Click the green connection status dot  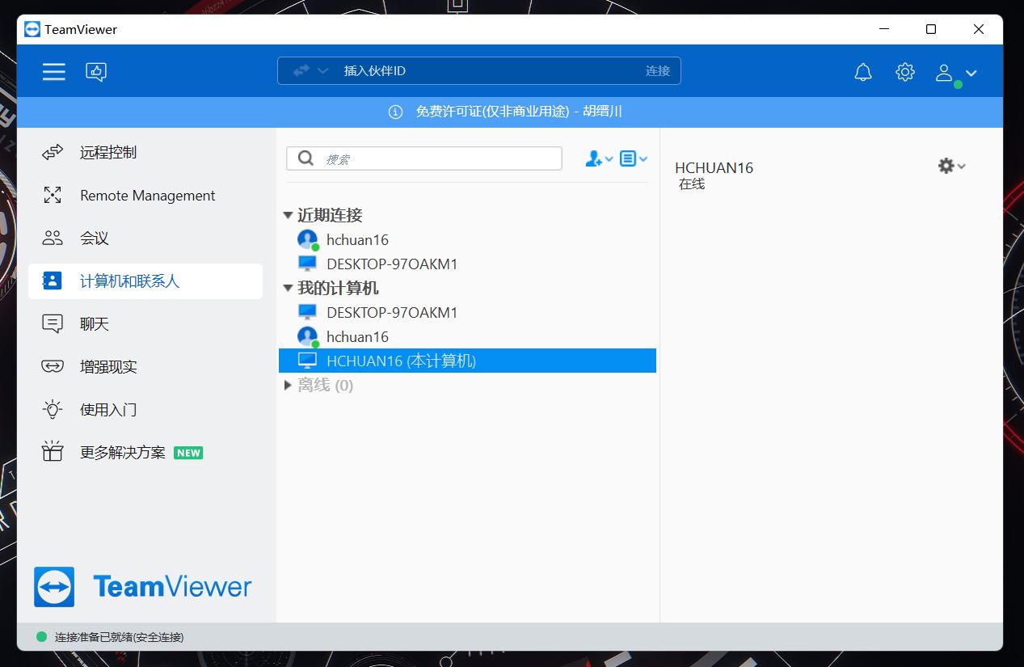(42, 637)
